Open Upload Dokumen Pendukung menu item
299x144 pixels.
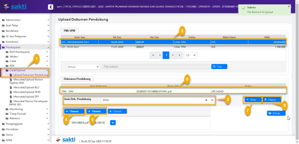(30, 75)
